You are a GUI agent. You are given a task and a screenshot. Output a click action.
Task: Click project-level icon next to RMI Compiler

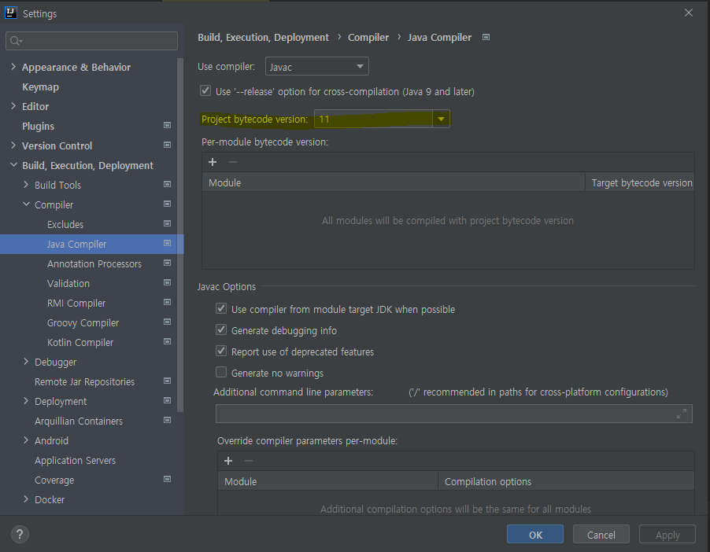167,302
